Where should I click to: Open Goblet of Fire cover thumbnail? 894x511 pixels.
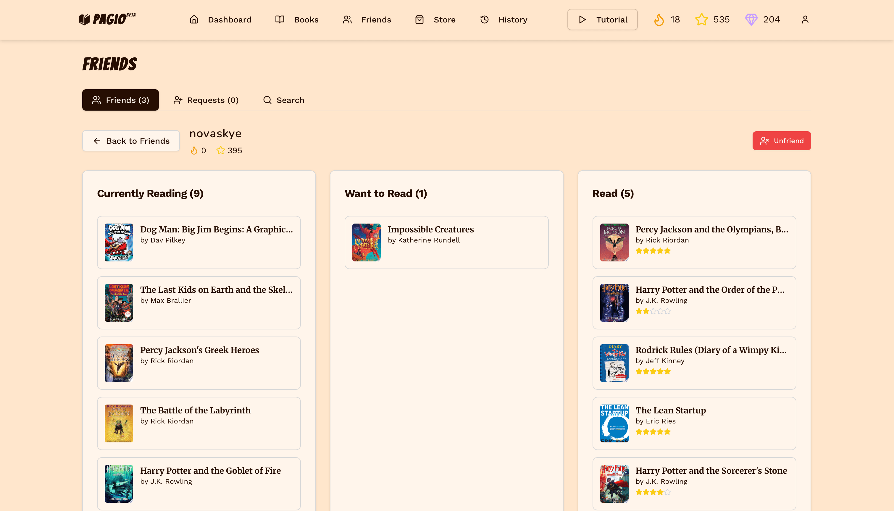point(119,484)
